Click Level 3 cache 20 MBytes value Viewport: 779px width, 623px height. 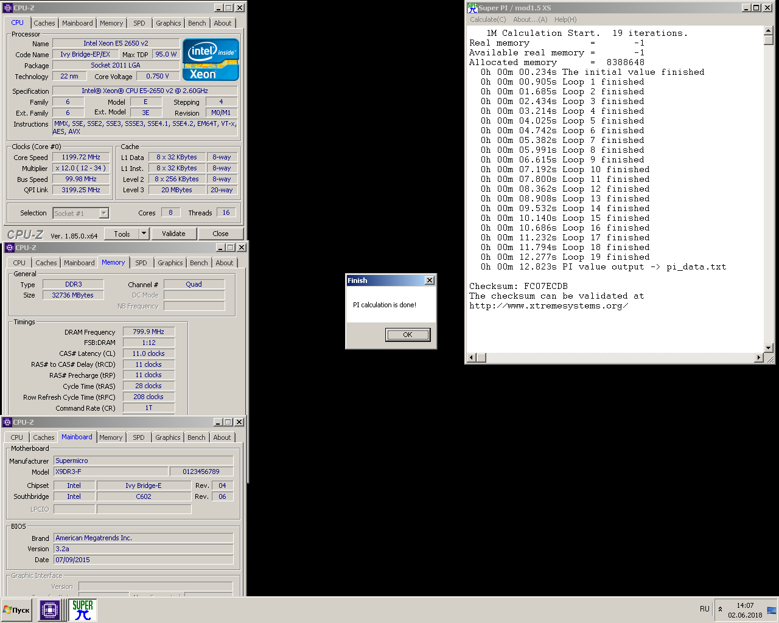click(x=177, y=190)
